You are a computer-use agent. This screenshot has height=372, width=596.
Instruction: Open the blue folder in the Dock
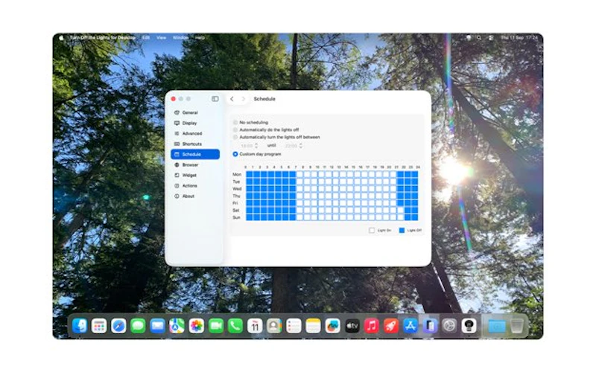(497, 326)
